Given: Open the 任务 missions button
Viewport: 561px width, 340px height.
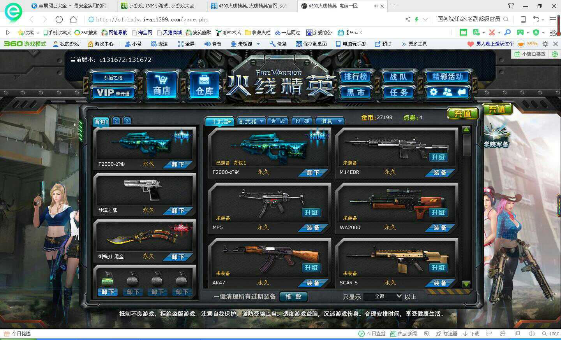Looking at the screenshot, I should 399,92.
